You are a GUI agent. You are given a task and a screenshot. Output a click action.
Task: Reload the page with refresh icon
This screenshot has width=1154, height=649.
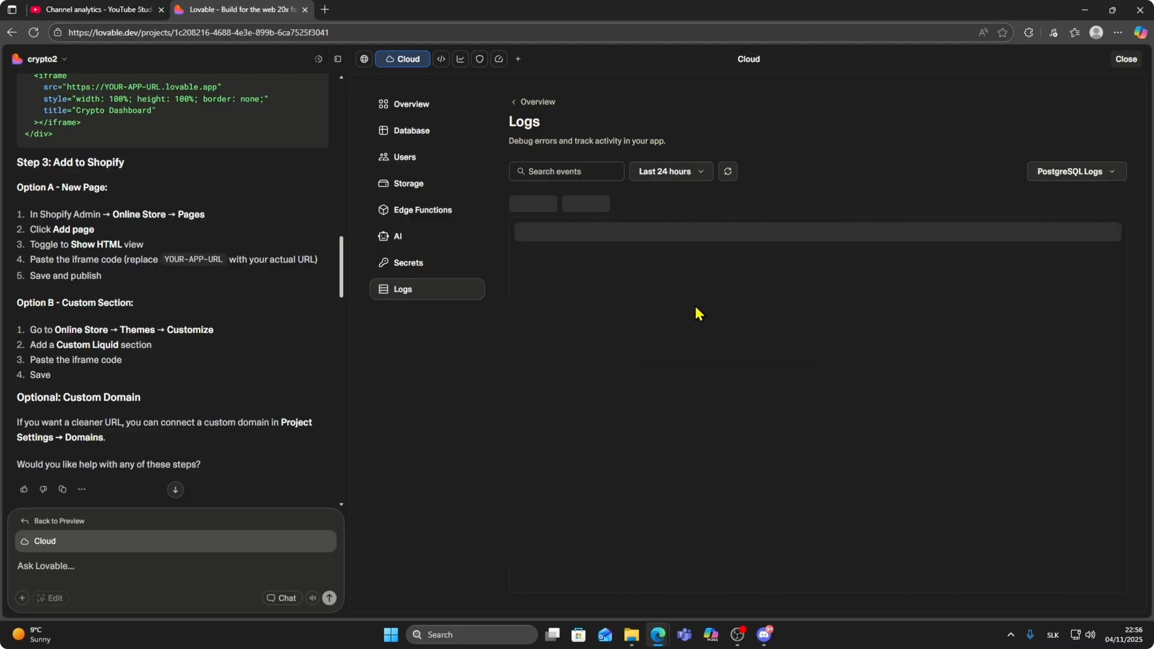click(x=34, y=32)
